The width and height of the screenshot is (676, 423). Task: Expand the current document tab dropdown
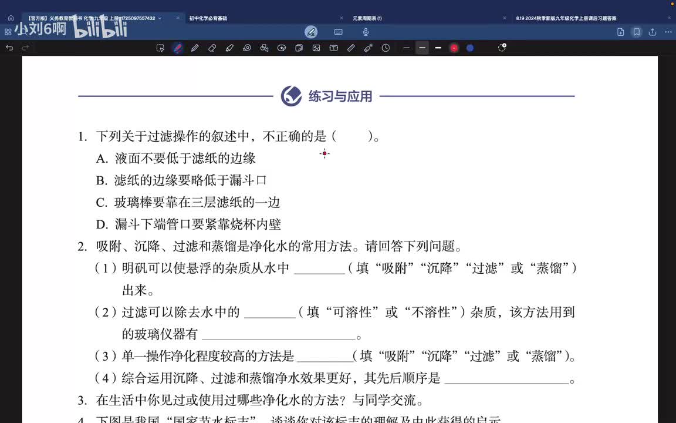[x=160, y=18]
